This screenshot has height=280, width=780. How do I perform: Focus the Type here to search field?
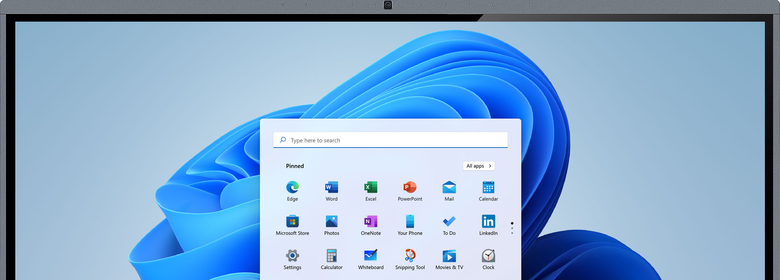[390, 140]
